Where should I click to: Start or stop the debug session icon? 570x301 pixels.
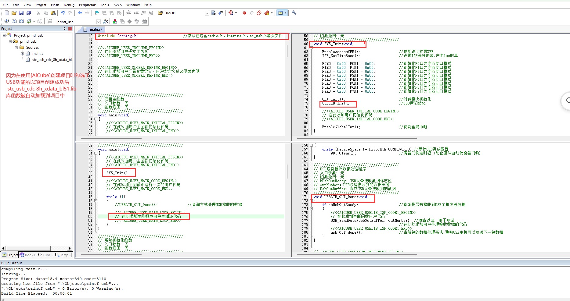(x=231, y=13)
